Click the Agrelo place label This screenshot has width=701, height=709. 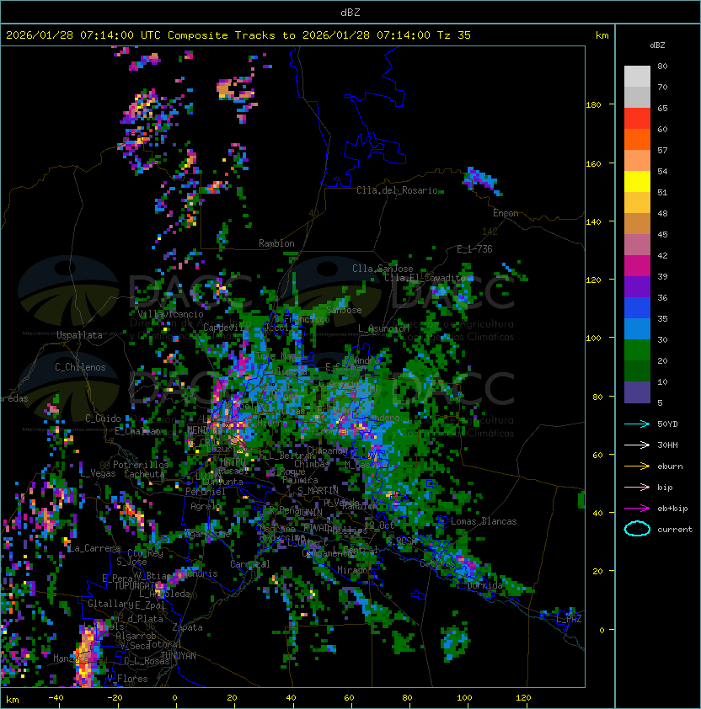tap(206, 506)
